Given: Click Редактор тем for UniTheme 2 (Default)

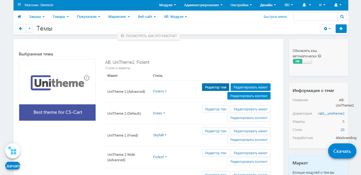Looking at the screenshot, I should [x=215, y=109].
